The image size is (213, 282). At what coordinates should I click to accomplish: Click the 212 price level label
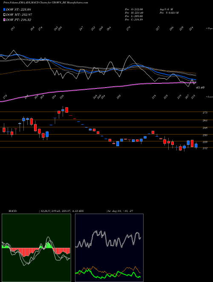tap(205, 148)
